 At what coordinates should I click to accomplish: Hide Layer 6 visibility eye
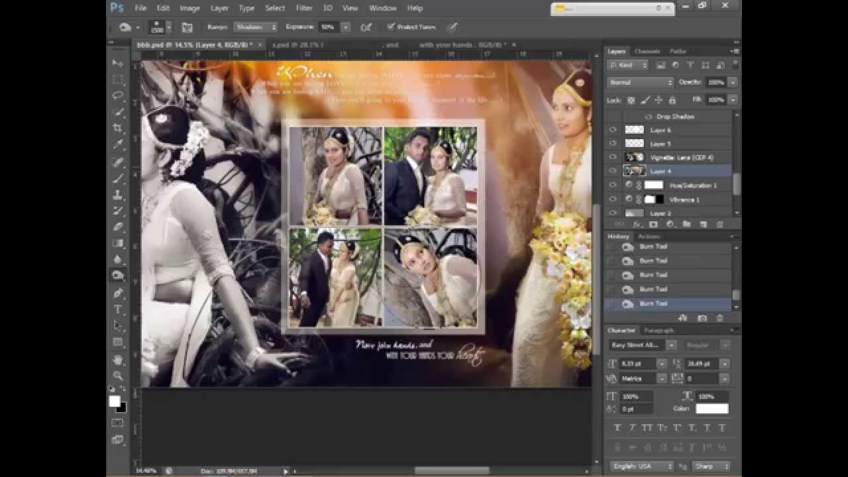click(613, 130)
